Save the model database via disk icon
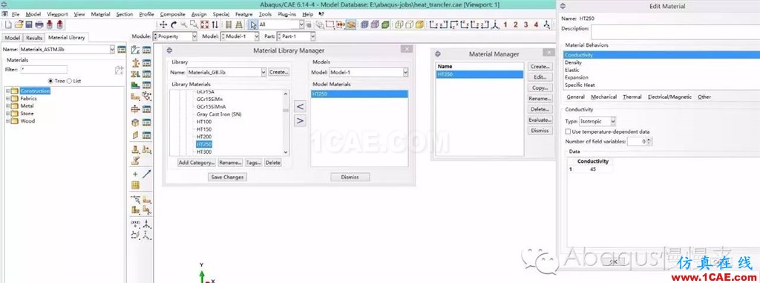Image resolution: width=760 pixels, height=283 pixels. (x=29, y=25)
